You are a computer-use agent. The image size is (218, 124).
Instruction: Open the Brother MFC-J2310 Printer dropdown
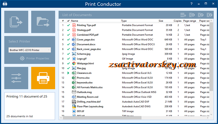tap(30, 50)
